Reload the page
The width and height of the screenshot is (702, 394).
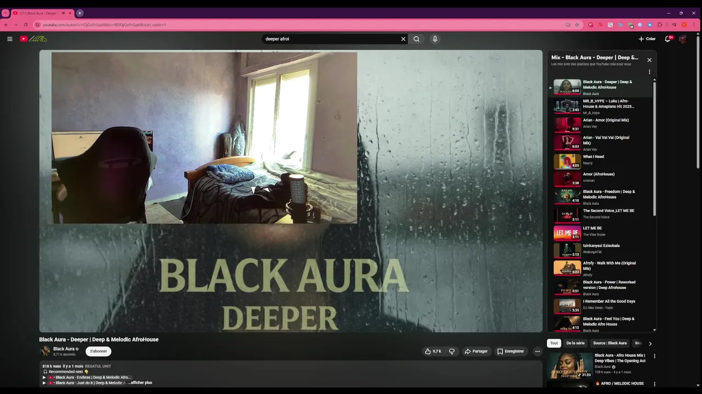pos(25,25)
